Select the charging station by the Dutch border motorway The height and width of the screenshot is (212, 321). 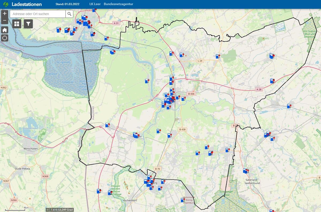(x=108, y=125)
